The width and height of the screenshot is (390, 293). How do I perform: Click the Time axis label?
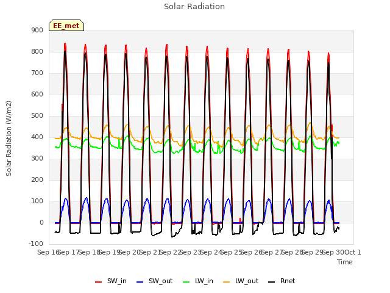pyautogui.click(x=345, y=262)
